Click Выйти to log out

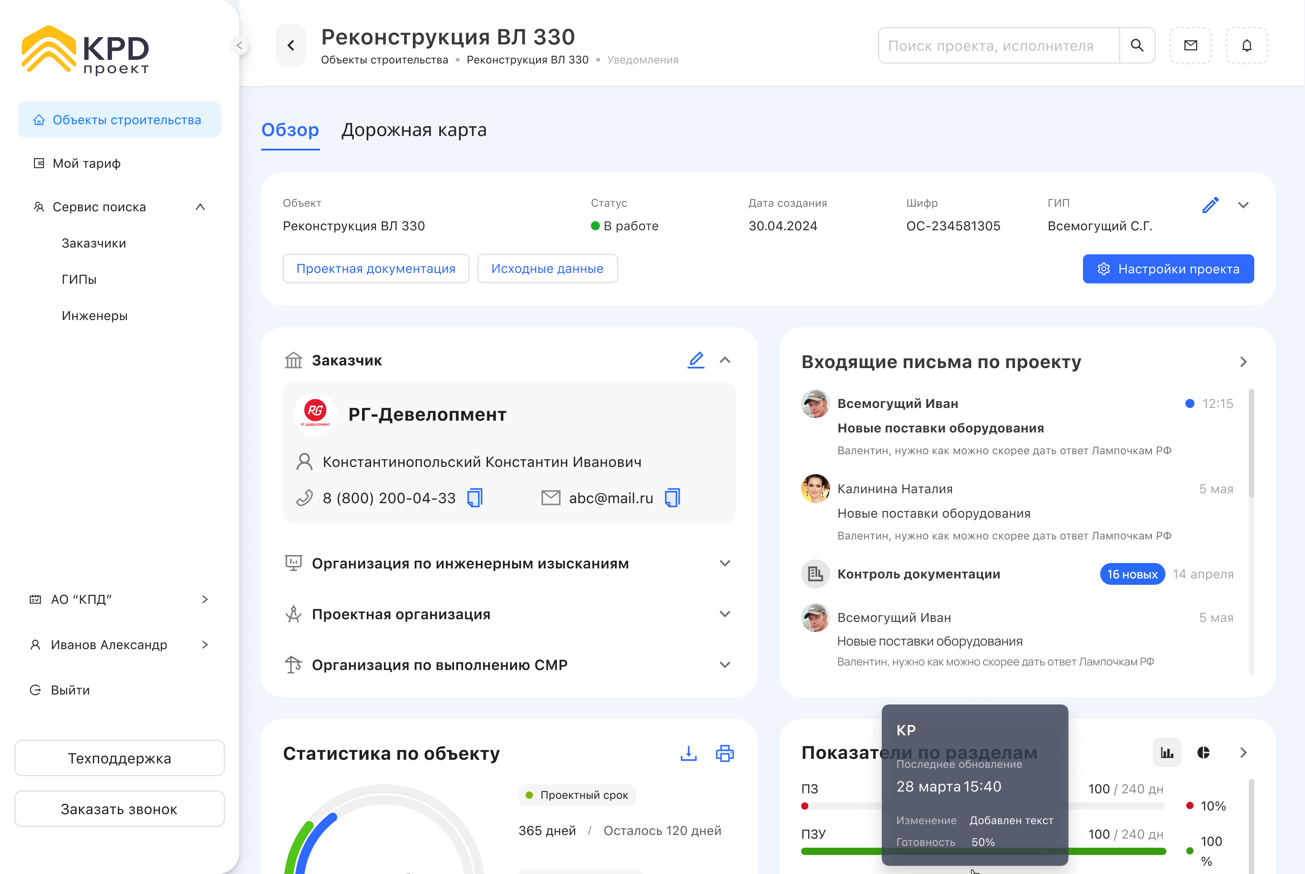(70, 690)
